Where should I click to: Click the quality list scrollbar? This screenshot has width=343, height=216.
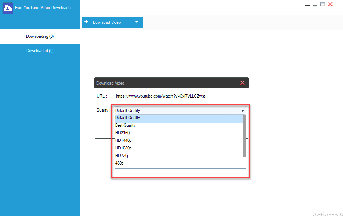[x=244, y=136]
